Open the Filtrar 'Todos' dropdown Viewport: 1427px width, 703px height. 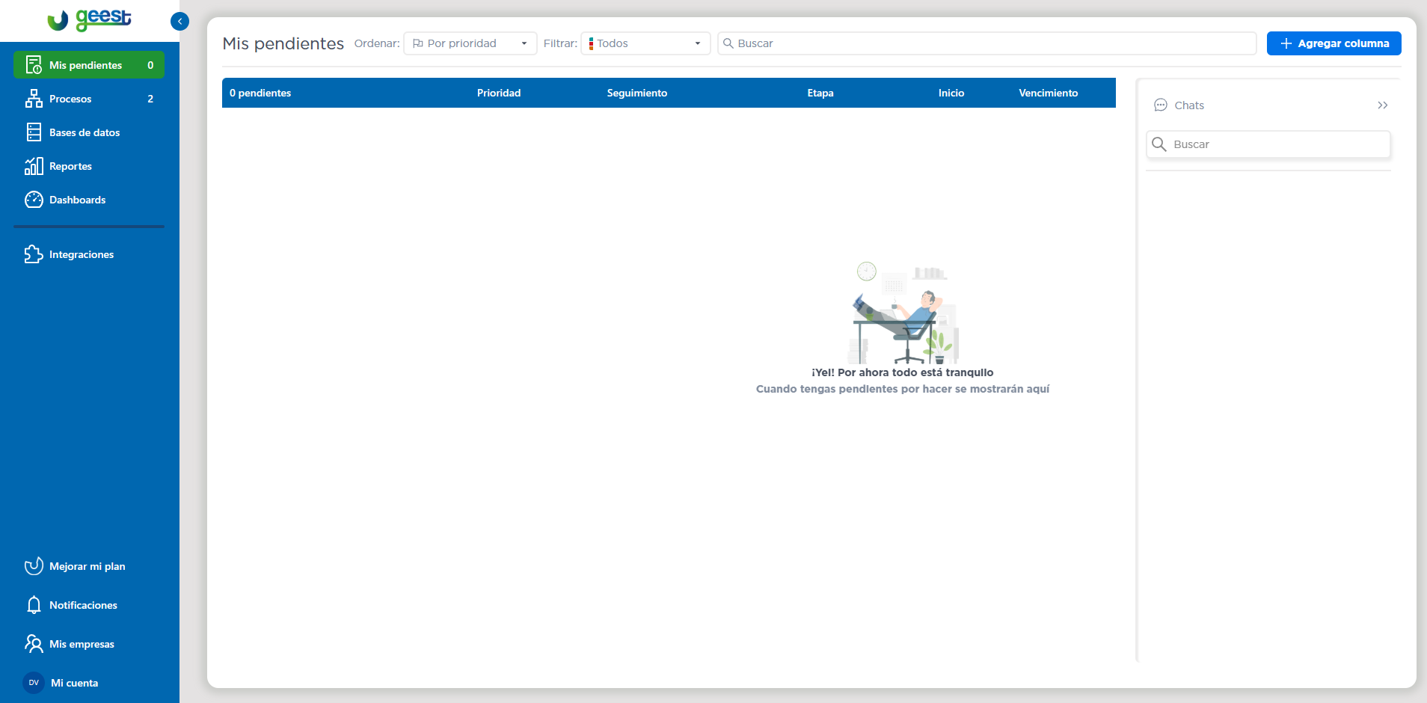coord(645,43)
